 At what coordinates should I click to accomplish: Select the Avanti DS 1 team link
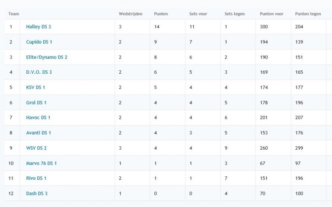[38, 133]
